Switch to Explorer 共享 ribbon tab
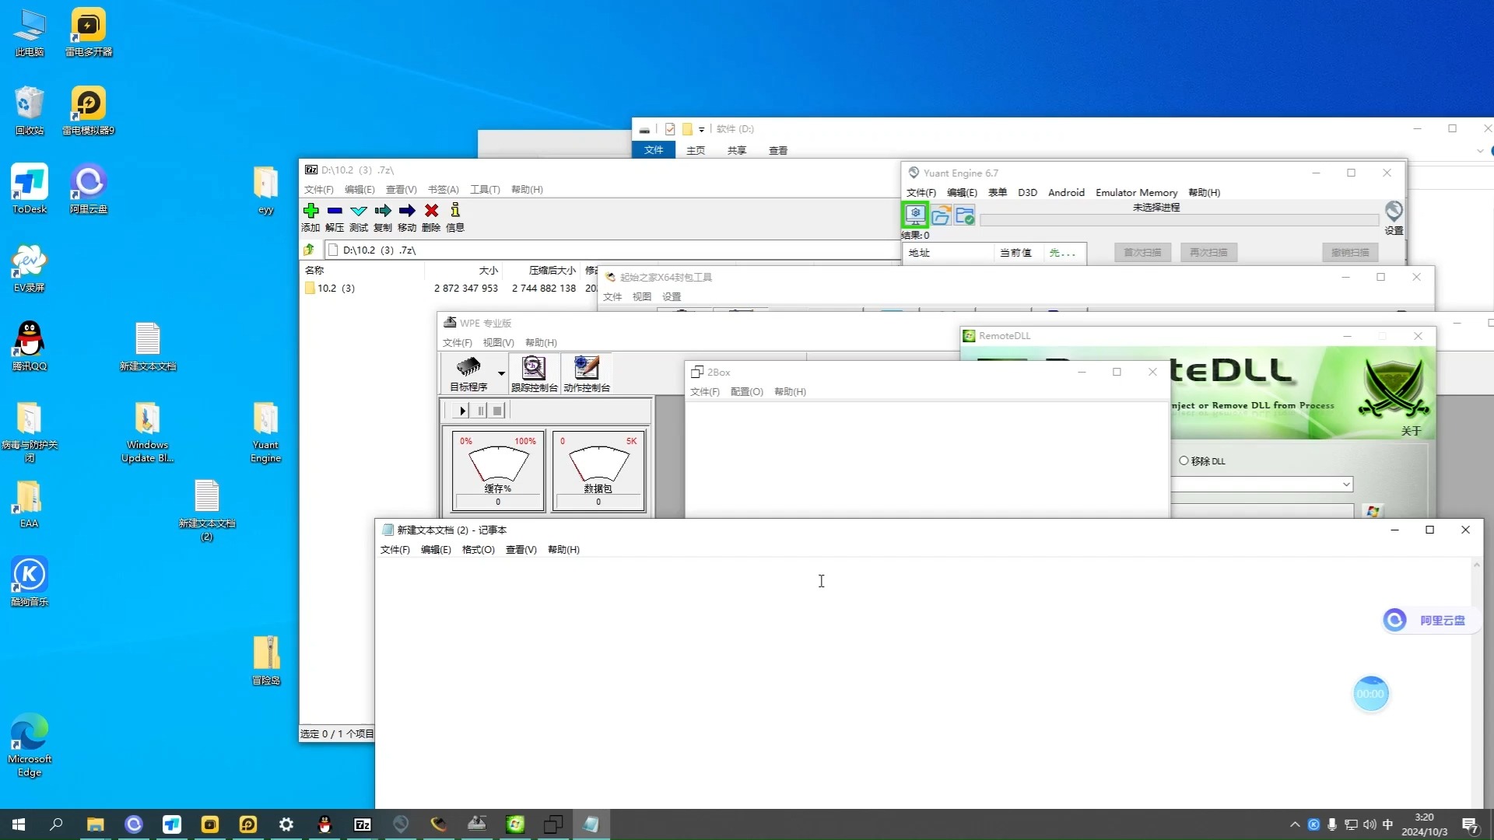Image resolution: width=1494 pixels, height=840 pixels. click(737, 150)
